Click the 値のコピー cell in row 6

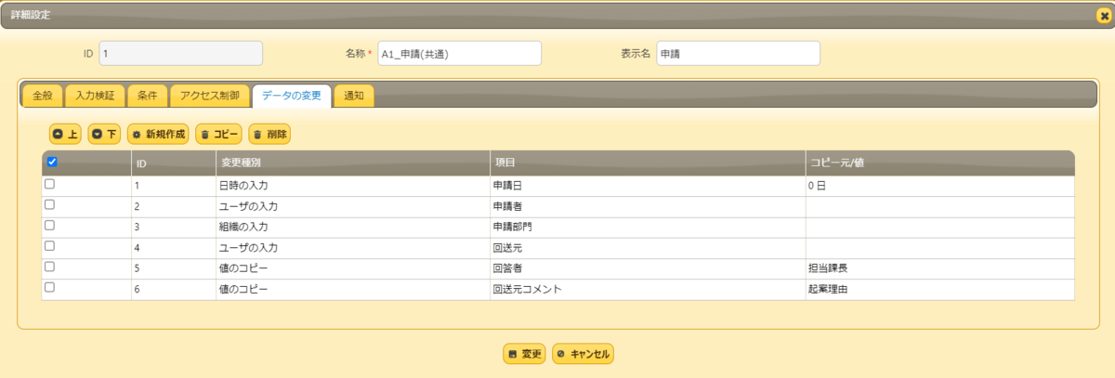pos(353,290)
